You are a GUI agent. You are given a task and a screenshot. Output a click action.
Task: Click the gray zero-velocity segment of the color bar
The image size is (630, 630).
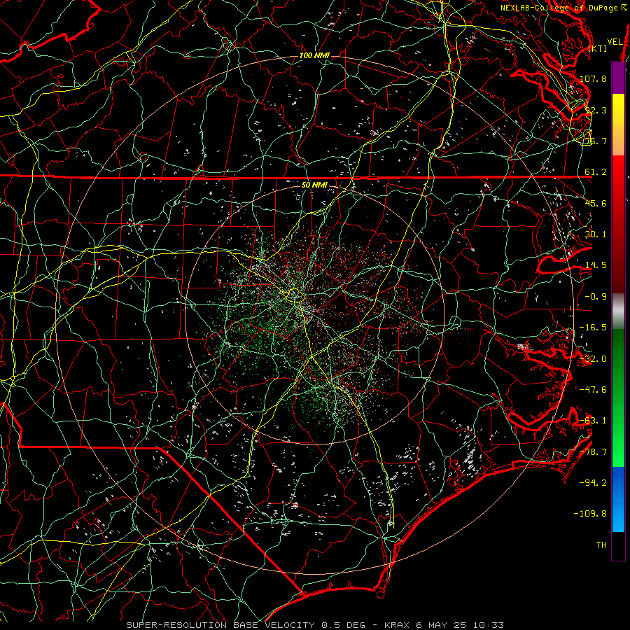pyautogui.click(x=618, y=311)
